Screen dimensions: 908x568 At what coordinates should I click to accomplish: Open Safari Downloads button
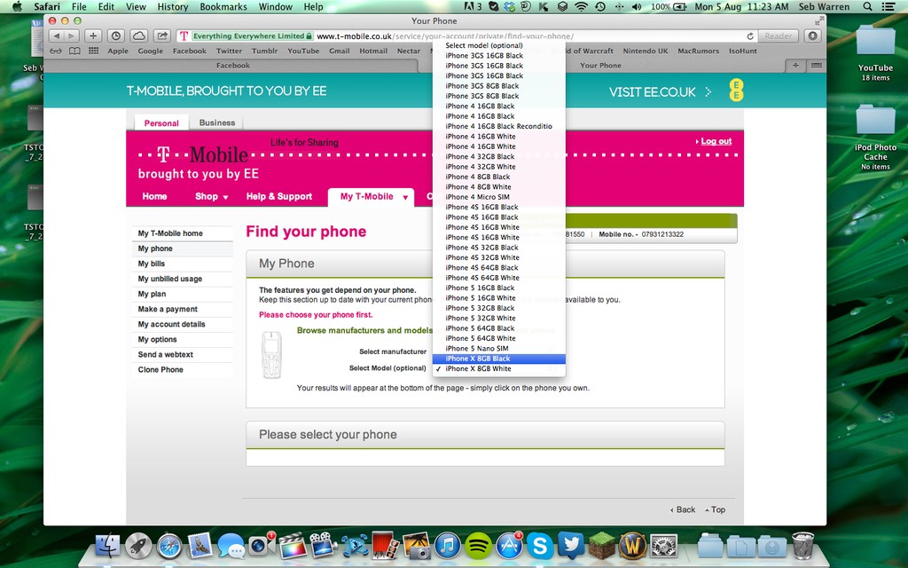coord(812,35)
